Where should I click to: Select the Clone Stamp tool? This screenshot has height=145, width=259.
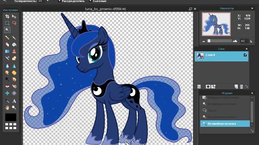click(14, 51)
